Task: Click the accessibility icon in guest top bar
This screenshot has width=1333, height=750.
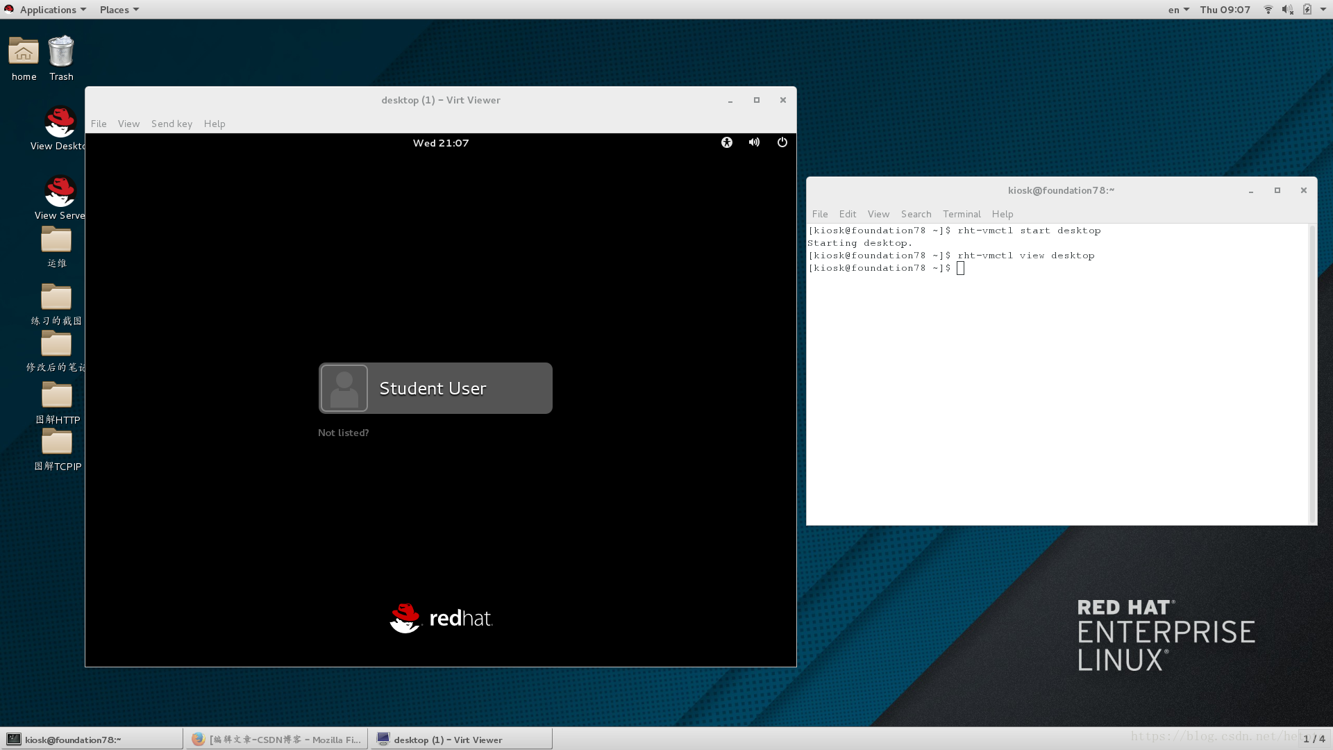Action: [x=727, y=142]
